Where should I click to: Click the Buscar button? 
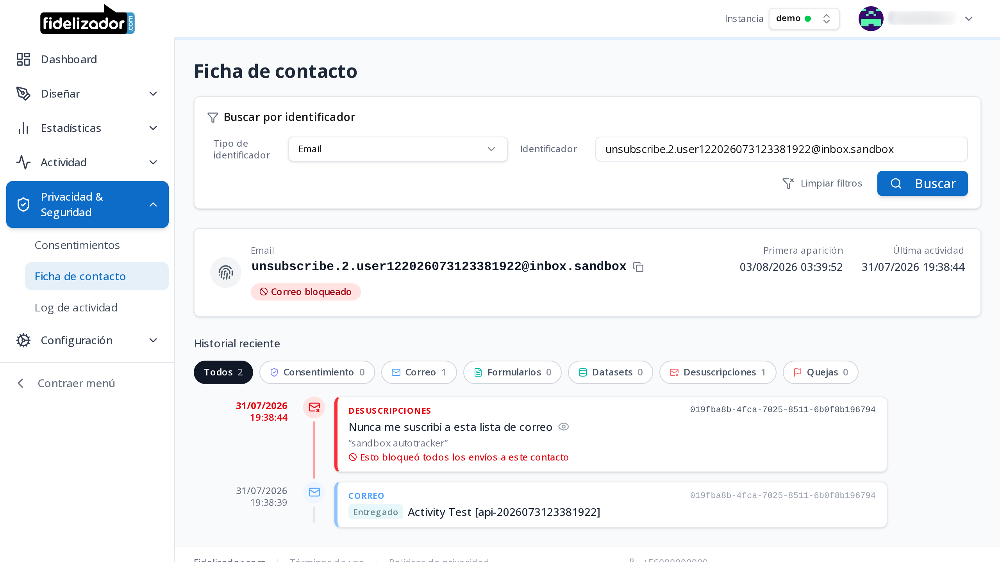tap(923, 183)
